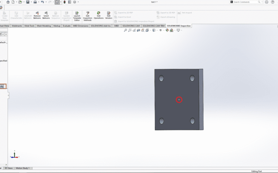Open Edit Inspection Methods
The width and height of the screenshot is (278, 173).
click(x=88, y=16)
